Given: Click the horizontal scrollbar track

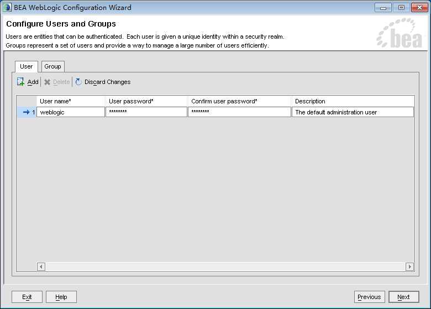Looking at the screenshot, I should (225, 266).
